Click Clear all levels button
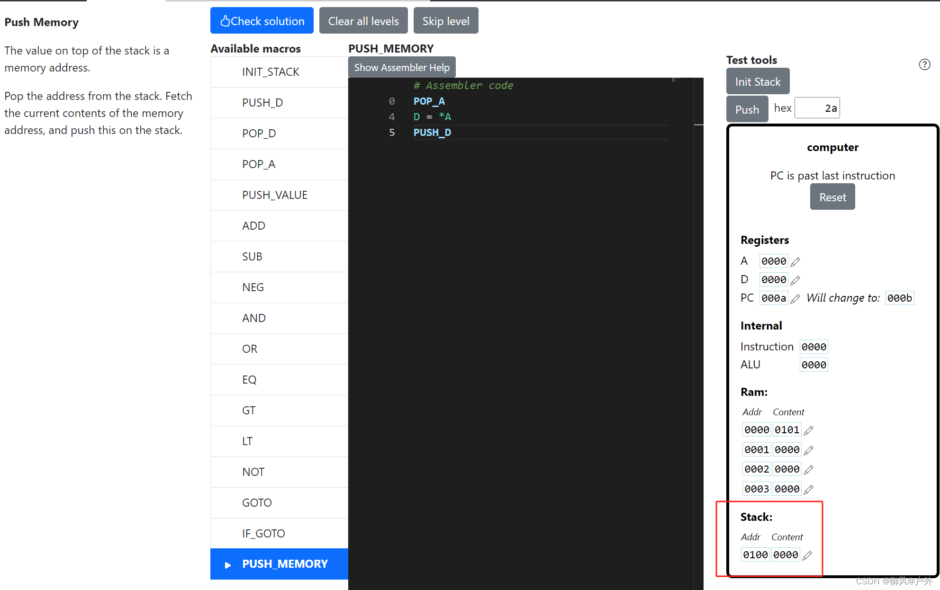The image size is (940, 590). pyautogui.click(x=363, y=21)
